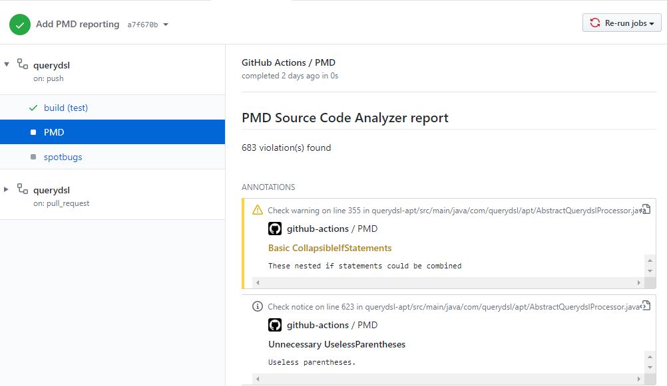The image size is (667, 386).
Task: Click the red re-run circular arrows icon
Action: [x=594, y=23]
